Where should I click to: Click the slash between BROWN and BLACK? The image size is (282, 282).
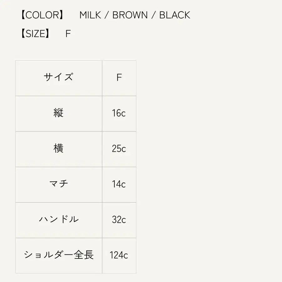coord(153,15)
